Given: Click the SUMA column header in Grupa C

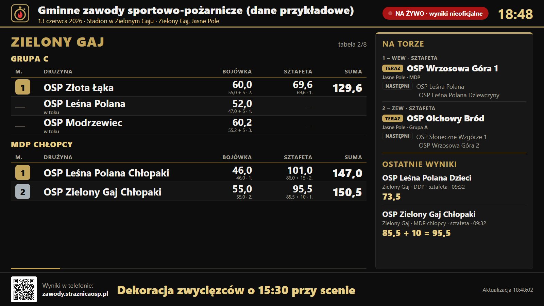Looking at the screenshot, I should (353, 72).
